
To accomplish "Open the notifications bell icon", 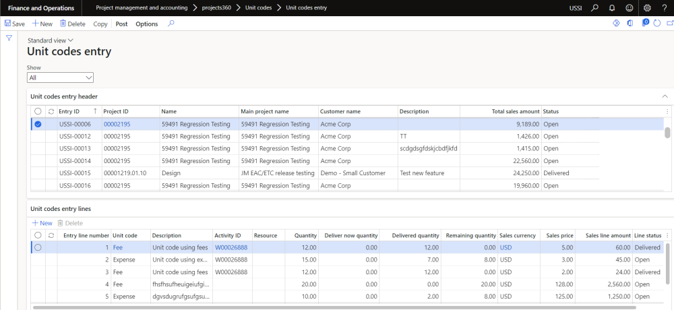I will coord(612,7).
